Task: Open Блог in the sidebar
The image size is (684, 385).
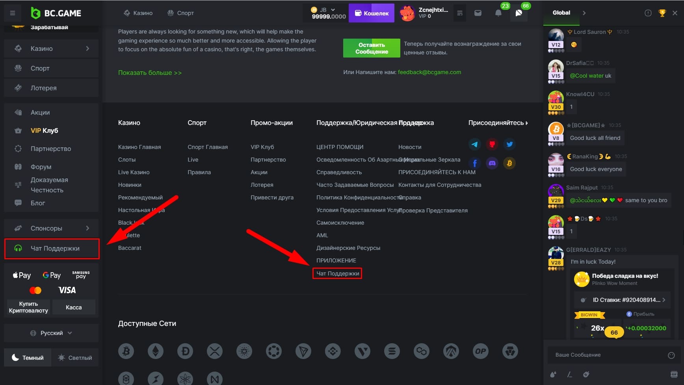Action: pos(51,203)
